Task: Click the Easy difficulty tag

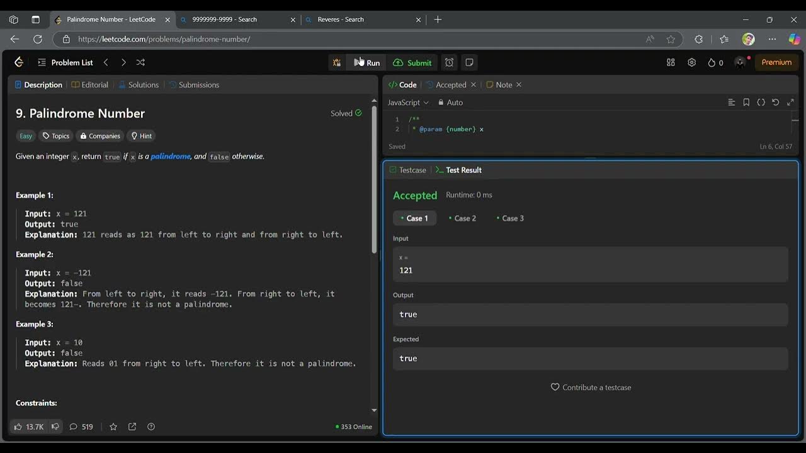Action: (26, 136)
